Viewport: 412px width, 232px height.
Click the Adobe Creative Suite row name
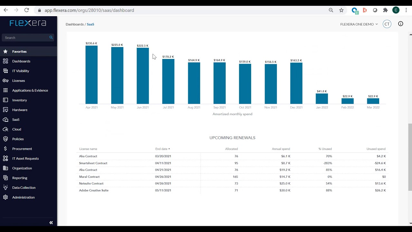94,190
